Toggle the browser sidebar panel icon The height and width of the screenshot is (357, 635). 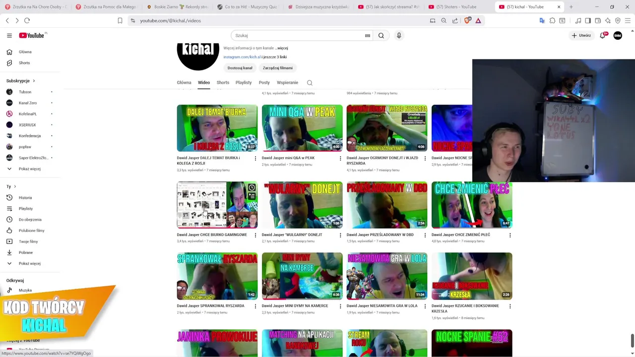click(588, 20)
